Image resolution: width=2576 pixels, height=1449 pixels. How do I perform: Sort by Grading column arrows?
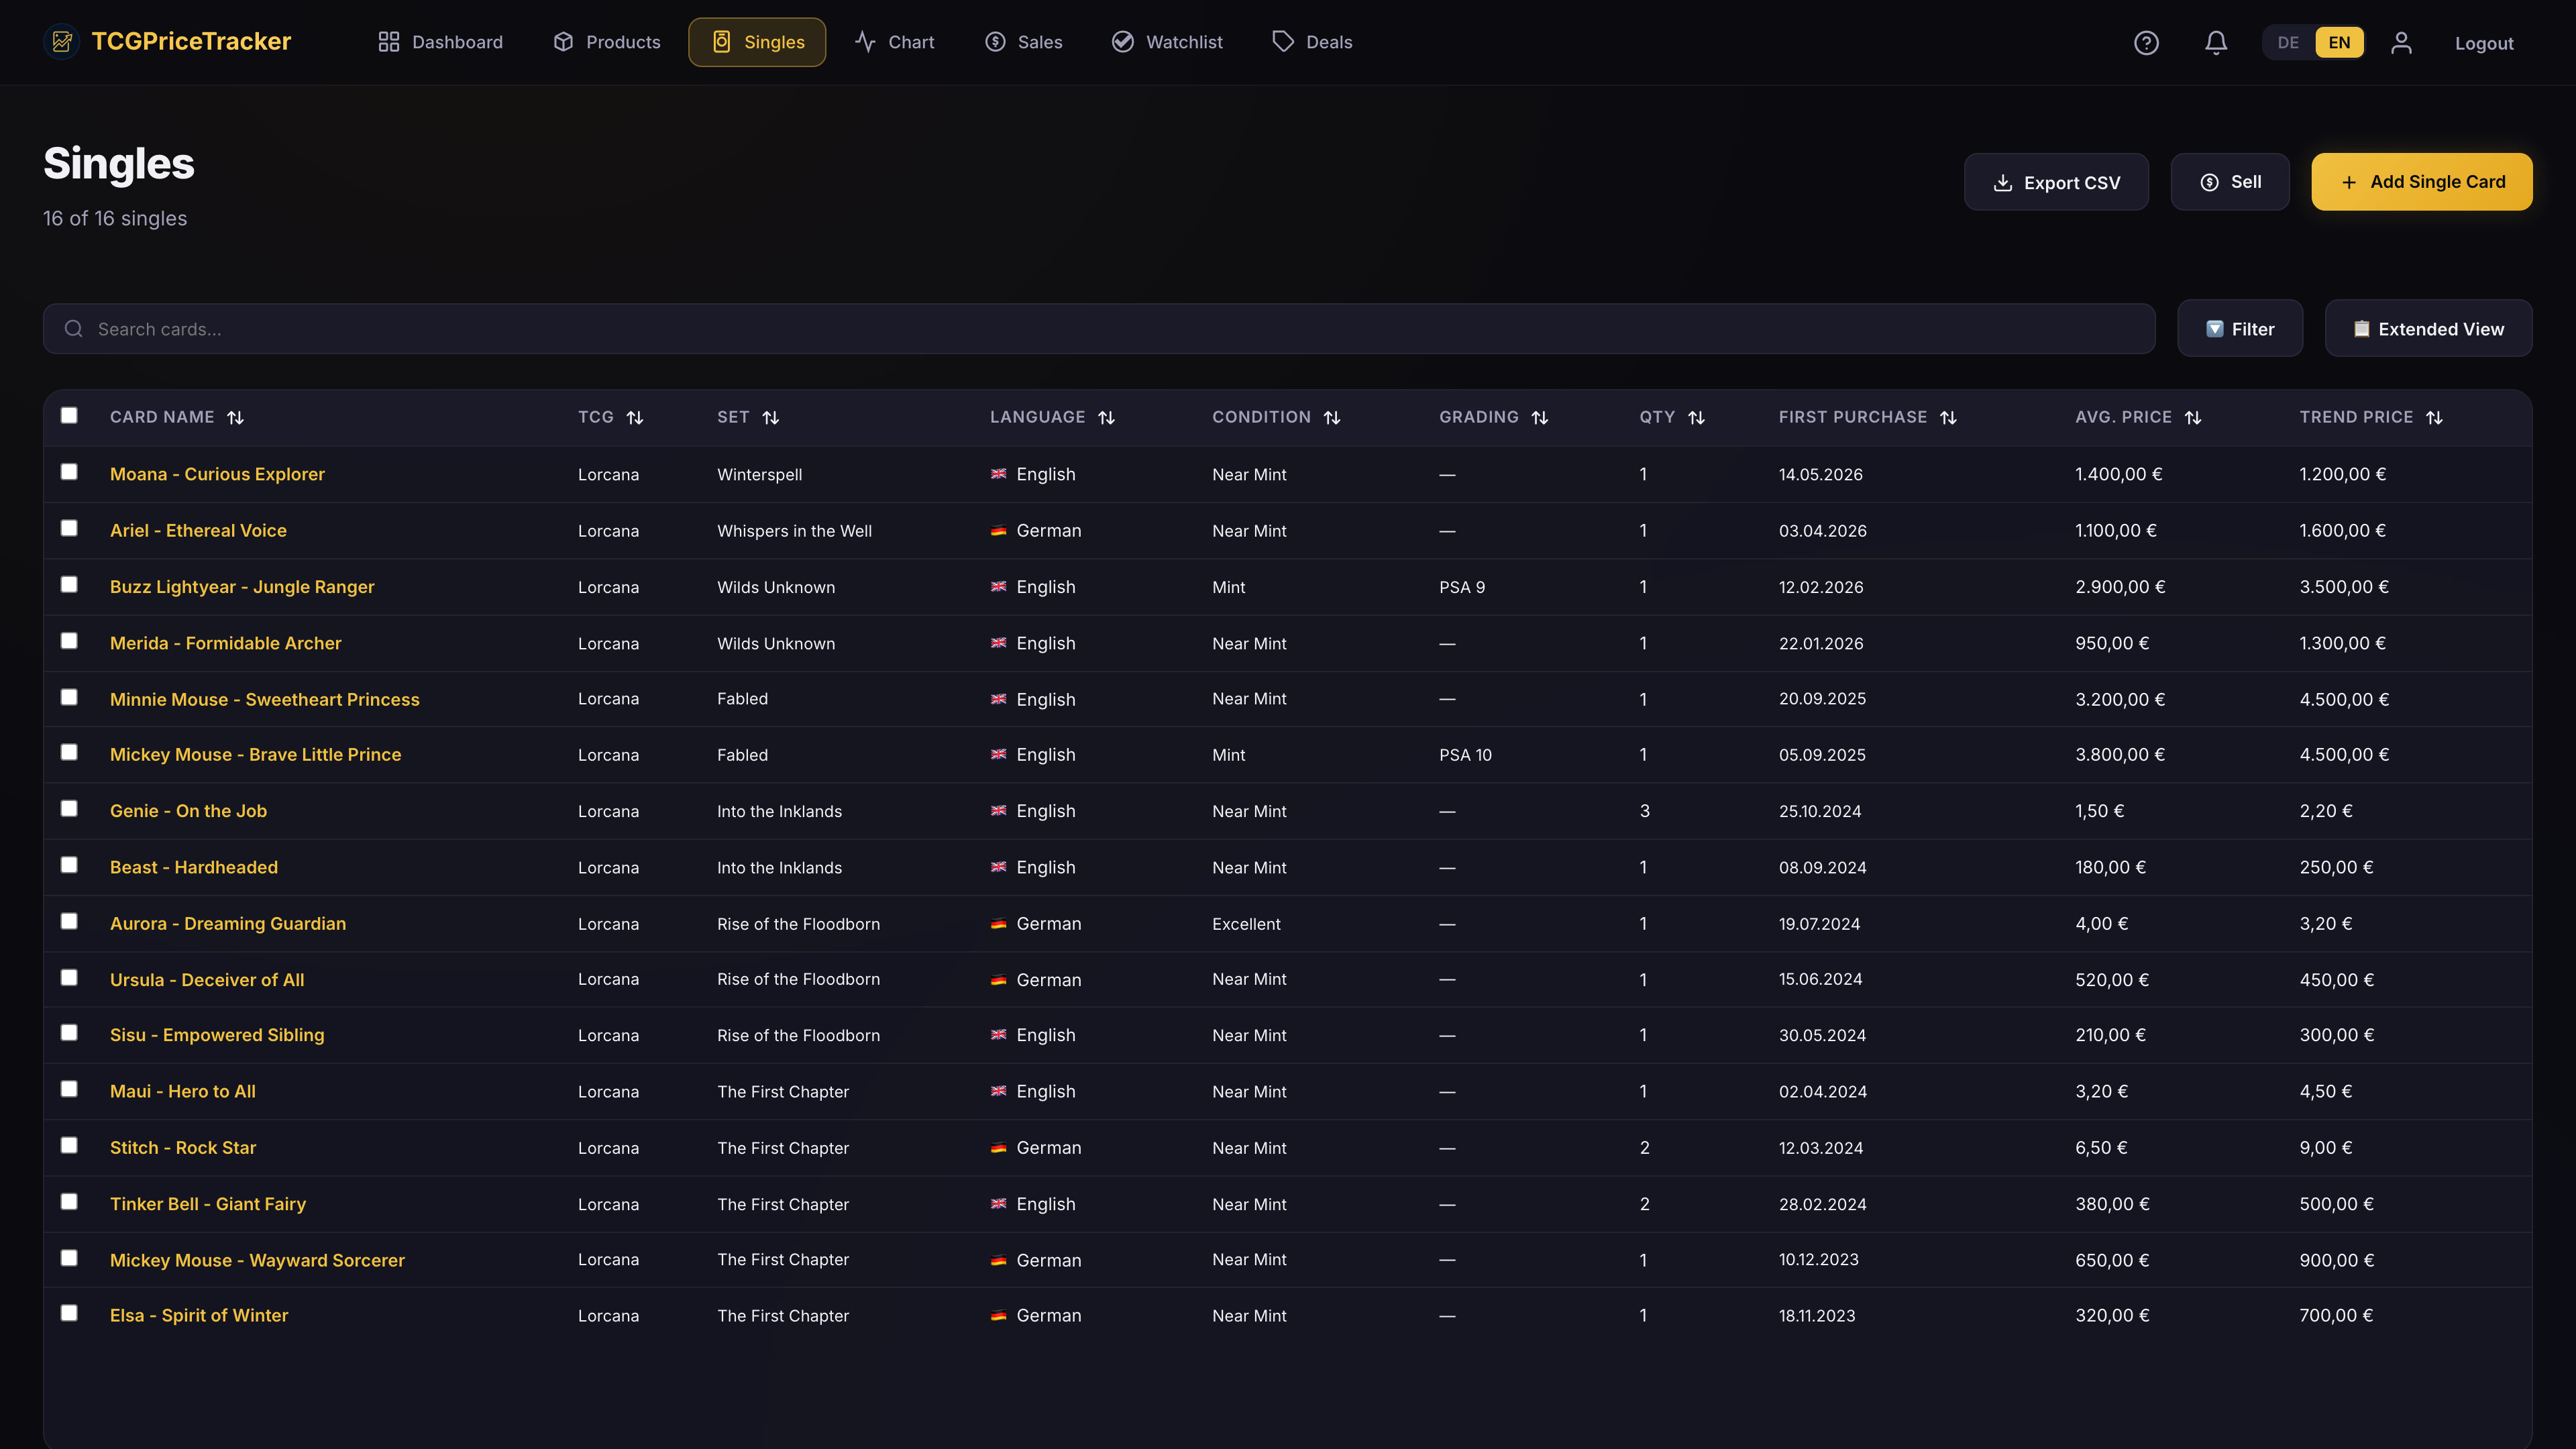[1540, 418]
